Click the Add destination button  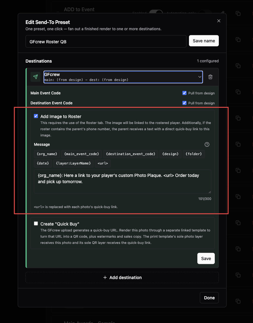(x=122, y=278)
